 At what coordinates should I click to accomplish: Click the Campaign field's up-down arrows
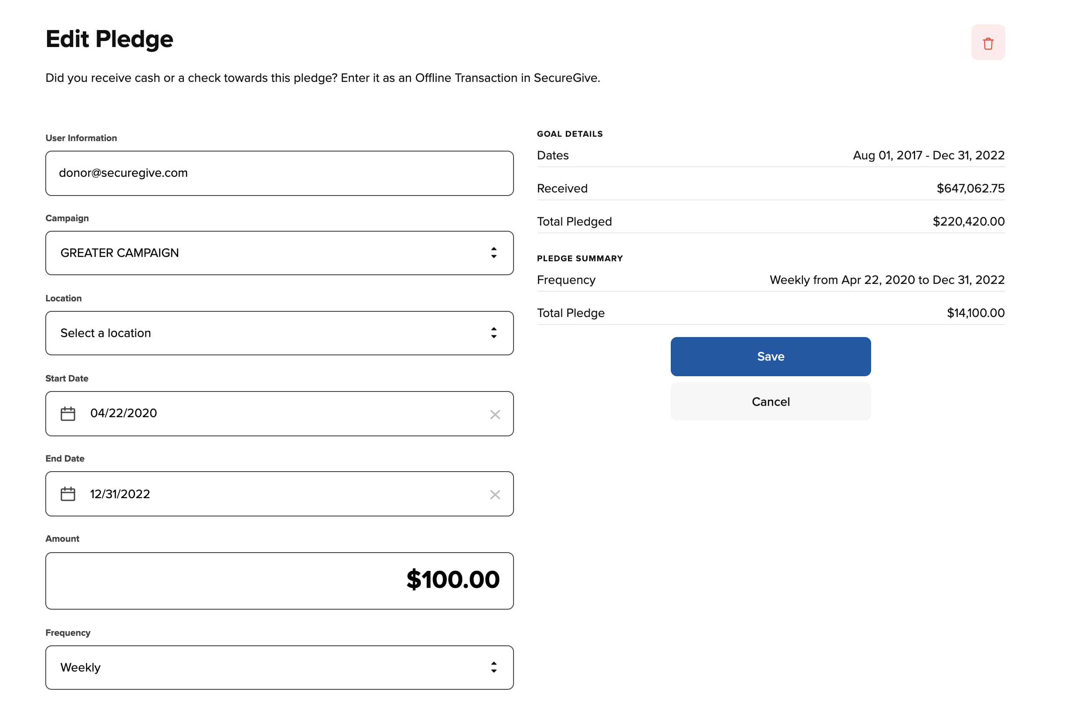[x=493, y=253]
